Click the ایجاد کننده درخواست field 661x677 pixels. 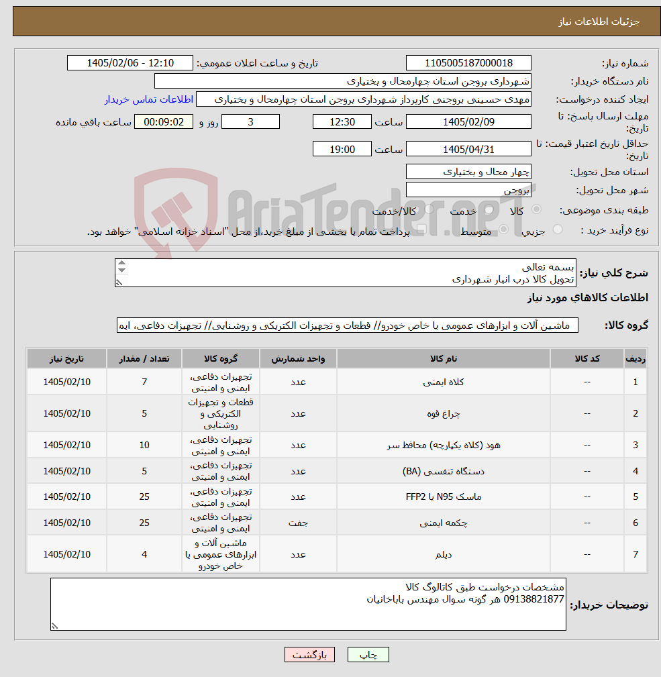click(x=364, y=99)
